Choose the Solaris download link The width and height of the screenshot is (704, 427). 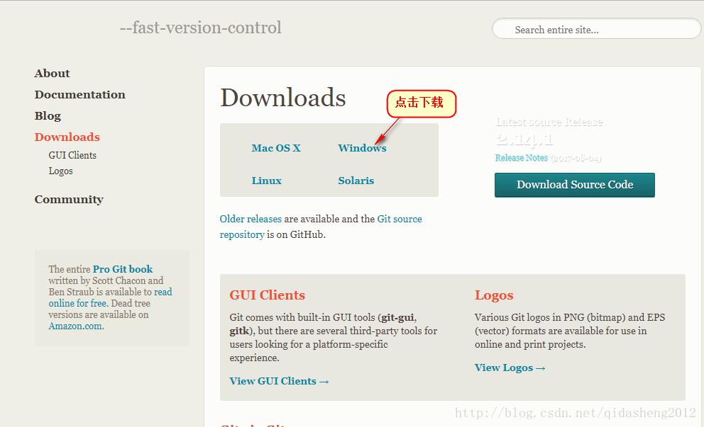pyautogui.click(x=356, y=181)
